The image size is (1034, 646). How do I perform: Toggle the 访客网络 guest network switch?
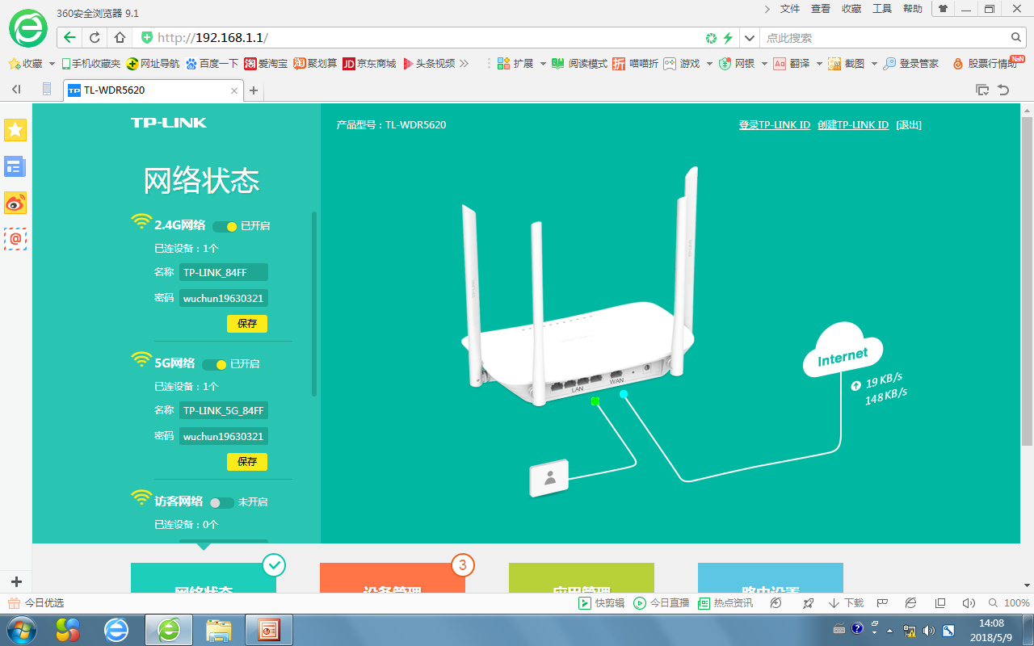click(x=221, y=502)
